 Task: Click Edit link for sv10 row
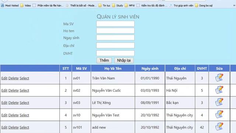[x=4, y=115]
